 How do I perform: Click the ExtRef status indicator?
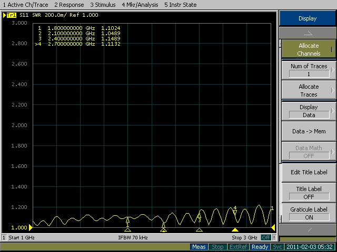pos(238,247)
